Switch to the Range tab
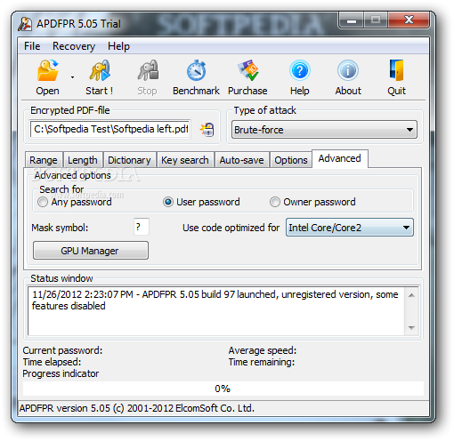Viewport: 454px width, 441px height. click(44, 160)
